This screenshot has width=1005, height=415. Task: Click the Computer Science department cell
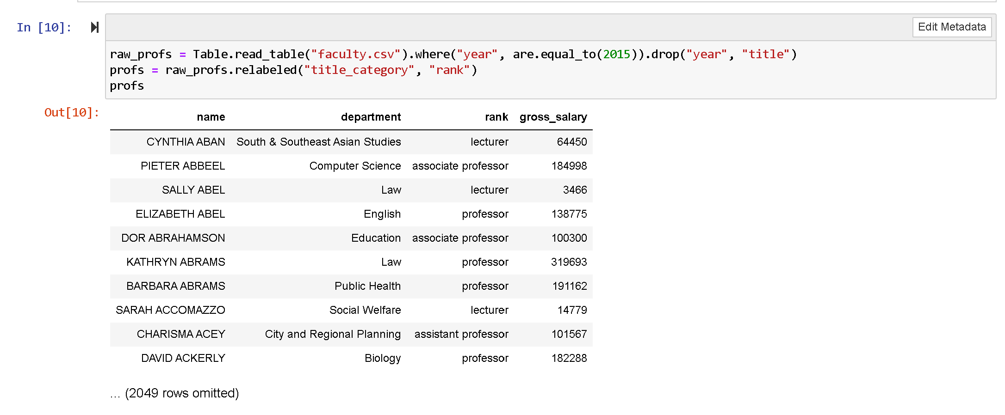tap(355, 166)
